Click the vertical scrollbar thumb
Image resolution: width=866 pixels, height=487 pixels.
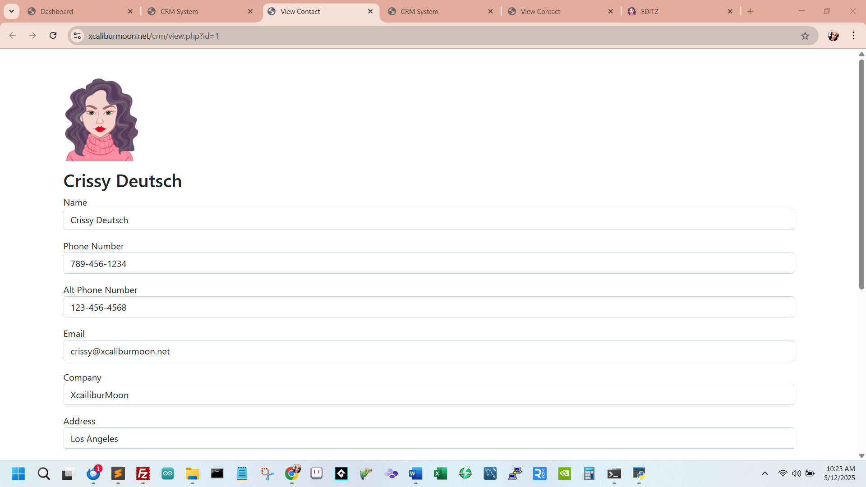[x=861, y=174]
